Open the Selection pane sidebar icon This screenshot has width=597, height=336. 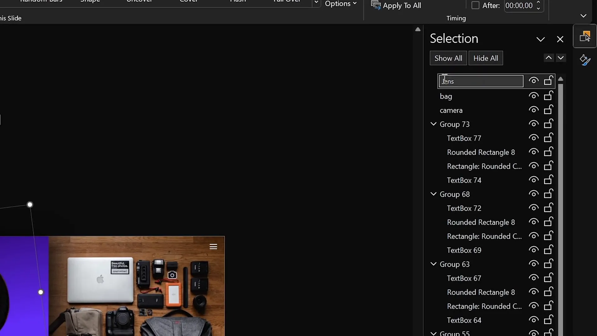coord(585,36)
